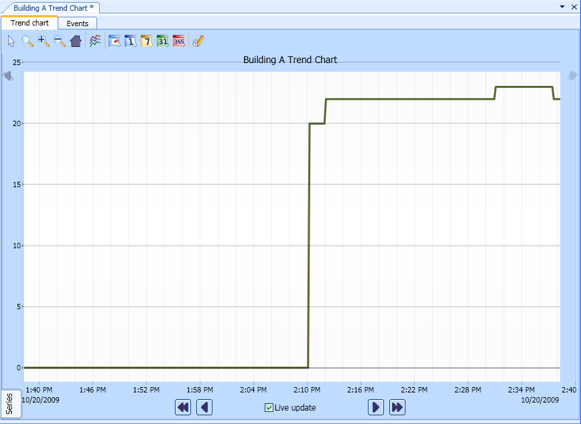Step forward with the single-right arrow button
581x424 pixels.
(376, 407)
